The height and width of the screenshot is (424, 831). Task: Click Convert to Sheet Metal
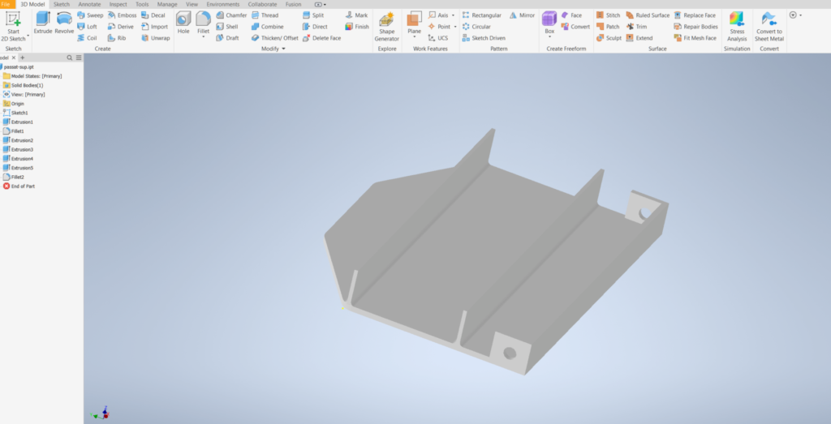point(769,27)
